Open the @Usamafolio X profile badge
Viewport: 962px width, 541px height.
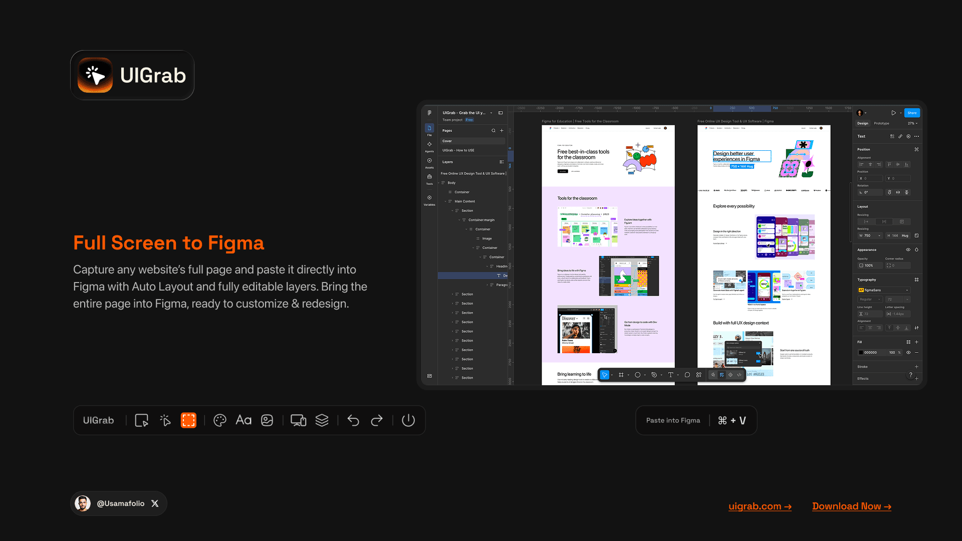click(x=119, y=503)
